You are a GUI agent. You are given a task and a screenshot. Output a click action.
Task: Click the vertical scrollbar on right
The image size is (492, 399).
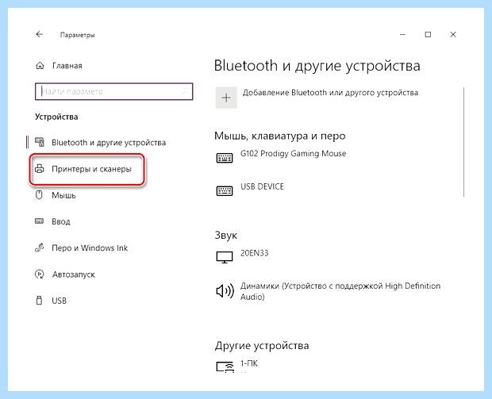[x=463, y=142]
